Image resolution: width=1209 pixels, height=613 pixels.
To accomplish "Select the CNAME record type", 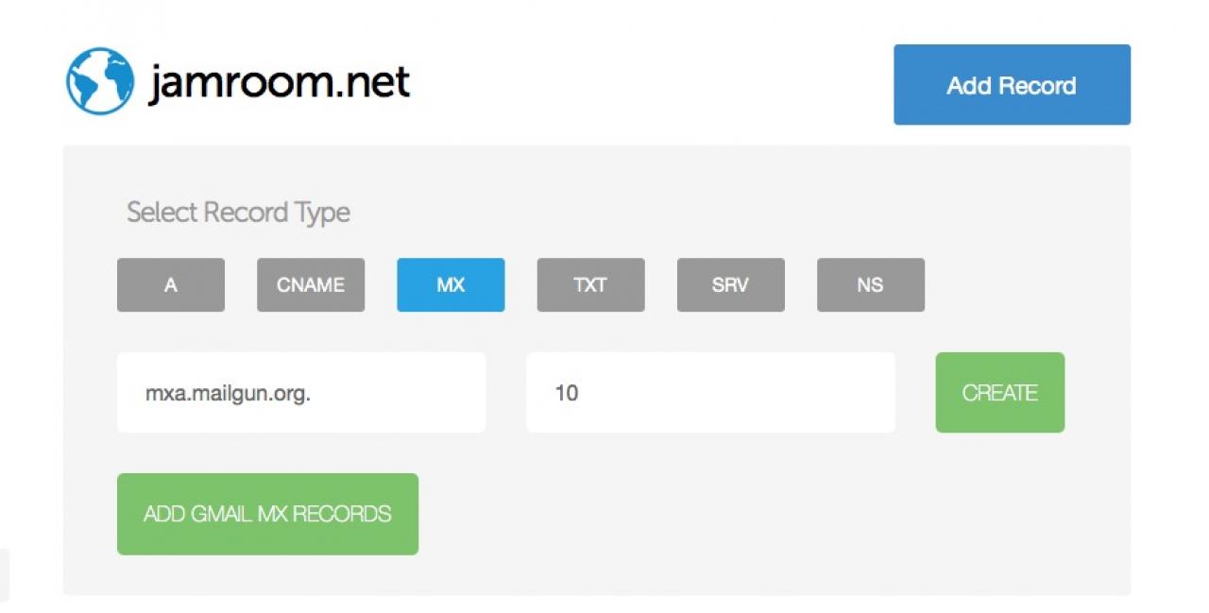I will (x=311, y=285).
